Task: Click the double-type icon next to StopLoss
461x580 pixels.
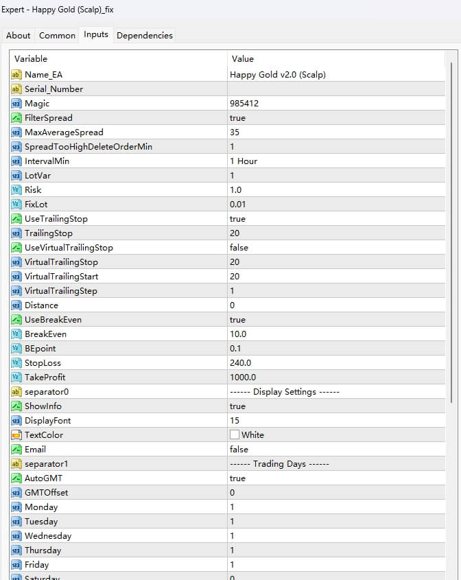Action: tap(16, 362)
